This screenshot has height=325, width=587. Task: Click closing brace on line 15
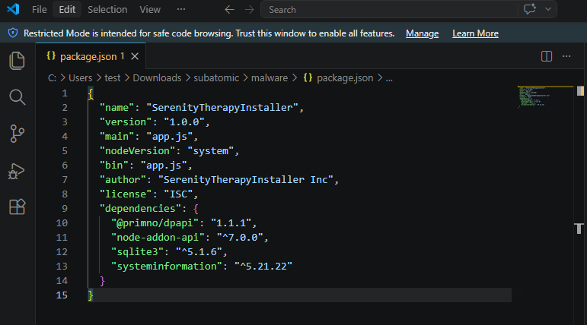click(91, 295)
